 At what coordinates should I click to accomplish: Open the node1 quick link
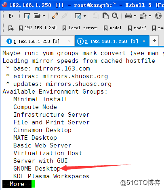(x=113, y=28)
